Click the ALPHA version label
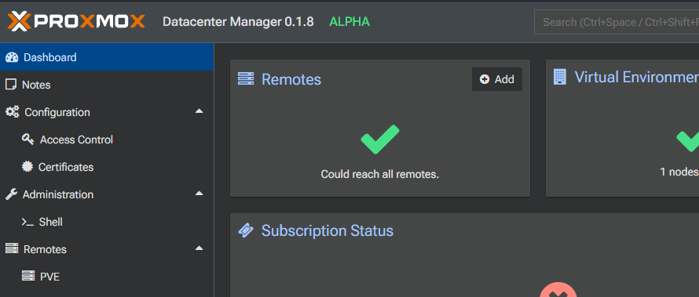The image size is (699, 297). (349, 22)
